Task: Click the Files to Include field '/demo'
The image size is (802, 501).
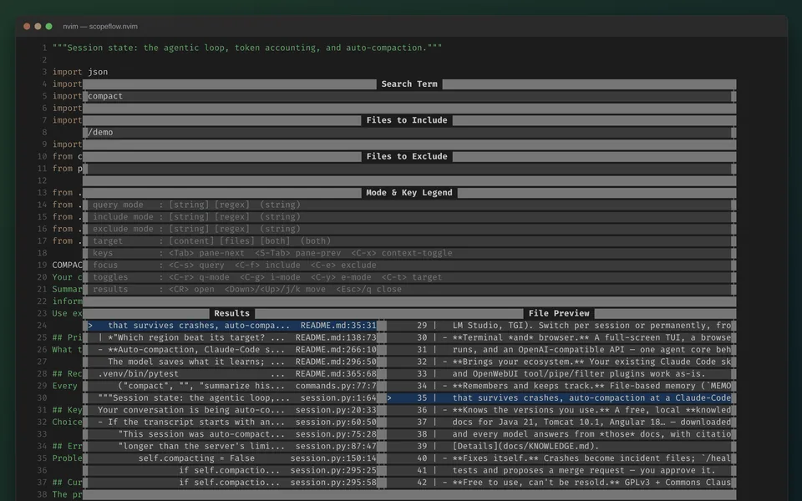Action: point(409,133)
